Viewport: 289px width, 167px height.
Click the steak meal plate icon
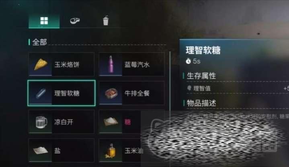click(x=111, y=93)
